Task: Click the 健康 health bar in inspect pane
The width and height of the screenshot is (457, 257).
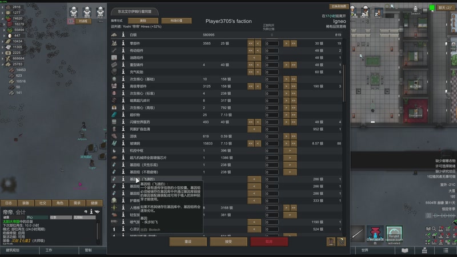Action: 13,218
